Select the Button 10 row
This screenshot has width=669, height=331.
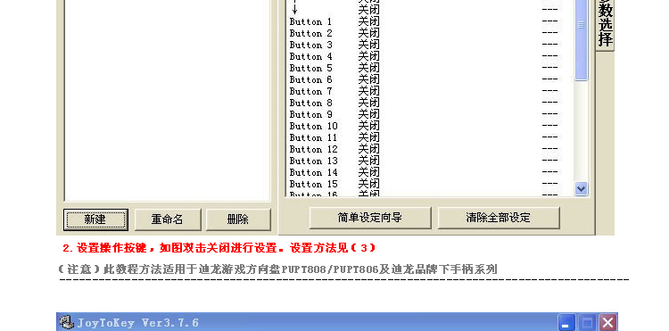pos(430,126)
